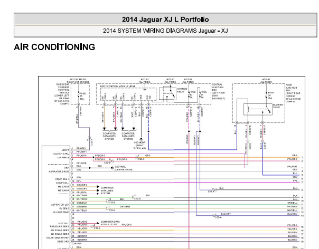Image resolution: width=319 pixels, height=249 pixels.
Task: Click the "SOLAR SENS 5V REF" pin label
Action: pyautogui.click(x=58, y=238)
